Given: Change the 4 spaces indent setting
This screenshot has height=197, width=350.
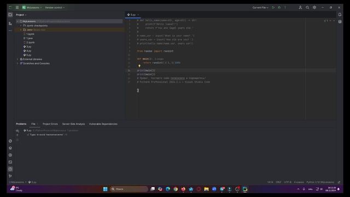Looking at the screenshot, I should coord(299,182).
